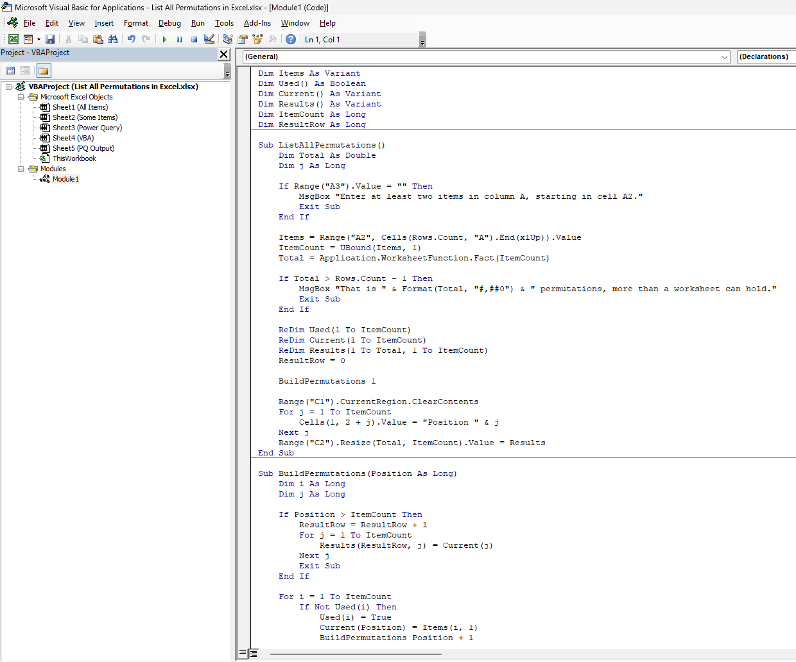Click the Paste clipboard icon

(x=98, y=39)
